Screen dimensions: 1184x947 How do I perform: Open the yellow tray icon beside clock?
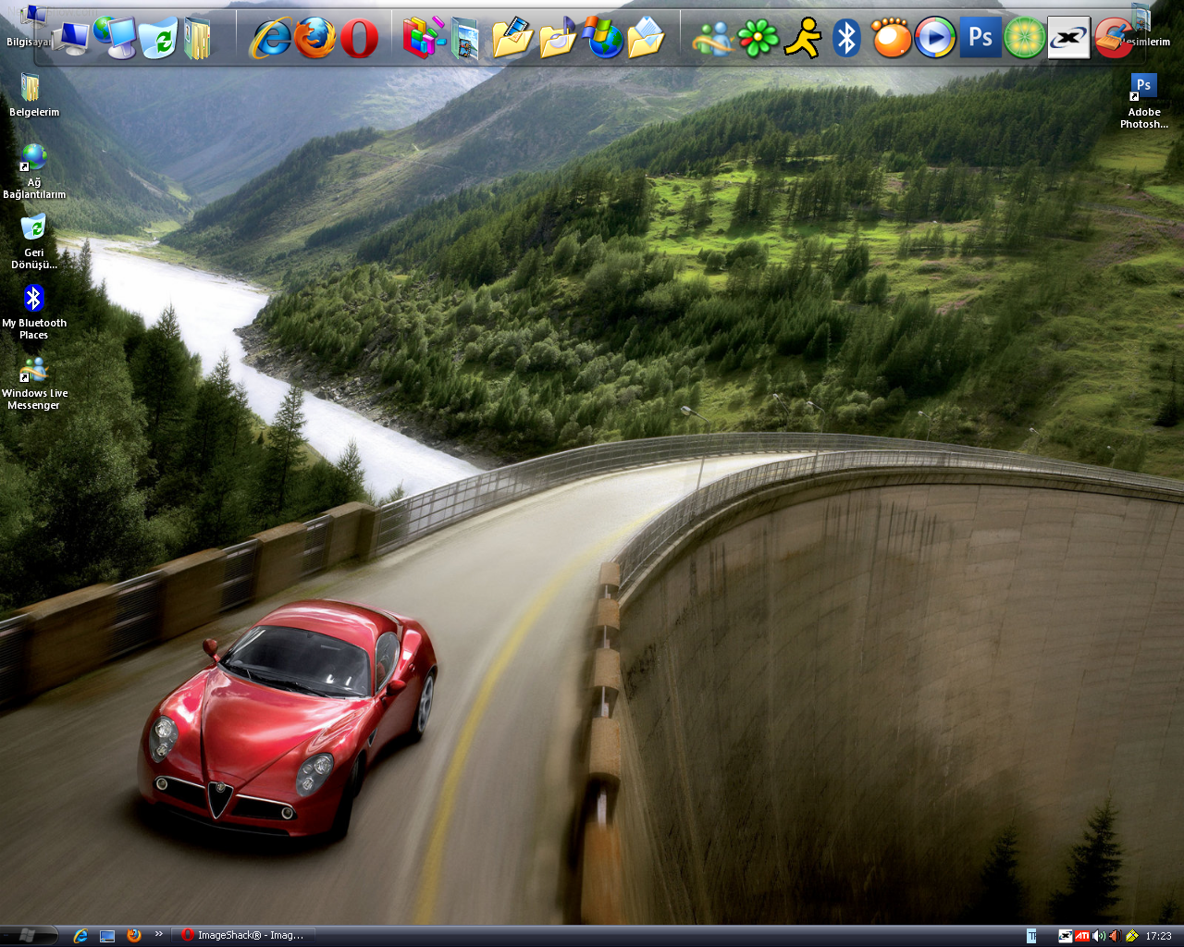1131,936
